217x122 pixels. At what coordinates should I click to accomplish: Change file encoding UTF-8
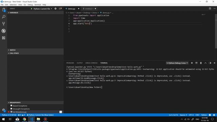[191, 115]
